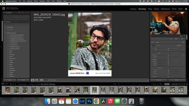Click Lightroom Classic LrC Dock icon
Screen dimensions: 189x106
pyautogui.click(x=82, y=101)
